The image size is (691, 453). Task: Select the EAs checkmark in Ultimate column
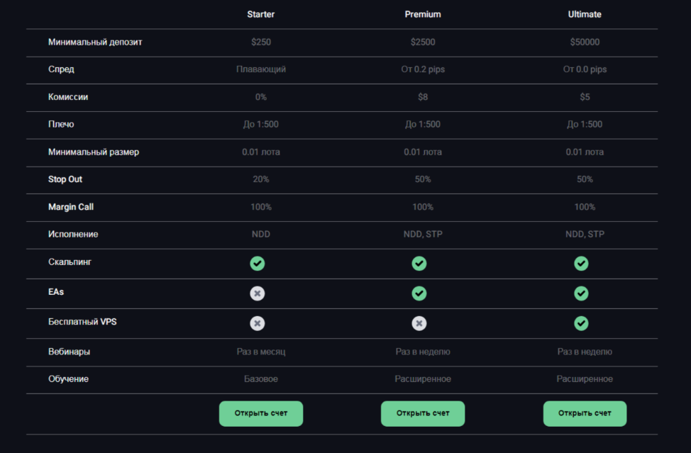point(581,293)
